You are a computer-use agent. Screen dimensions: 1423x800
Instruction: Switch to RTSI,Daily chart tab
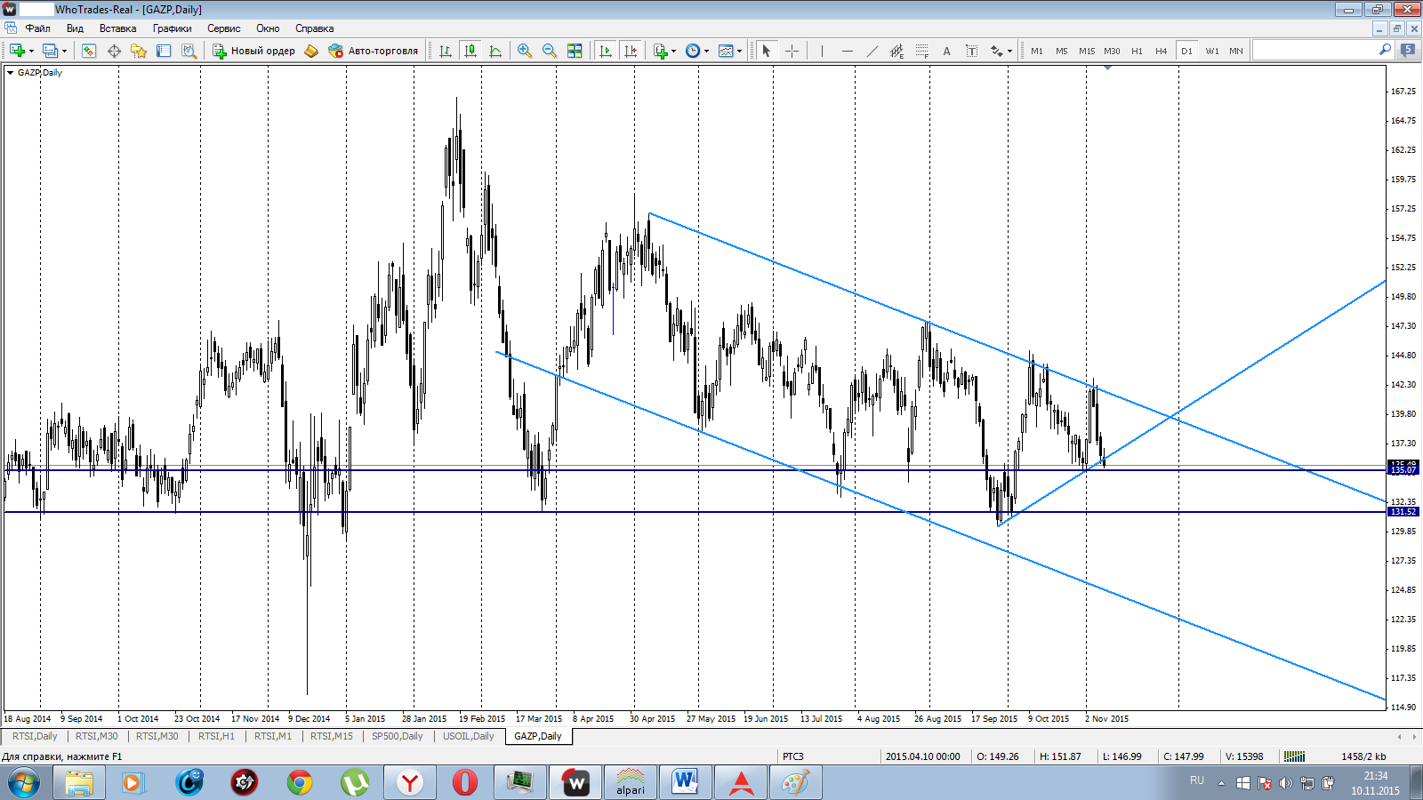35,736
